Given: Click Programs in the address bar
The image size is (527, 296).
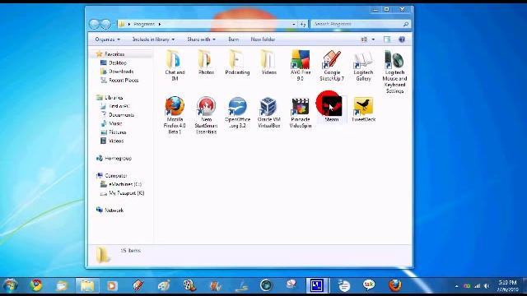Looking at the screenshot, I should (144, 24).
